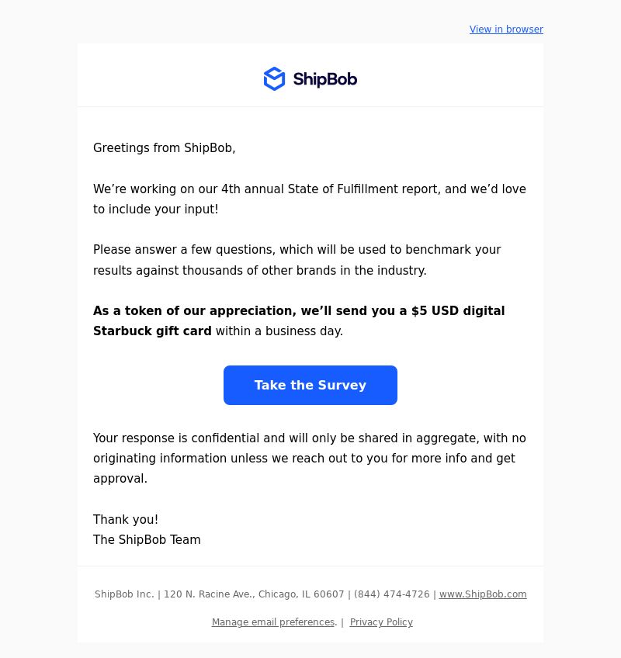Image resolution: width=621 pixels, height=658 pixels.
Task: Click the Greetings from ShipBob line
Action: pyautogui.click(x=164, y=148)
